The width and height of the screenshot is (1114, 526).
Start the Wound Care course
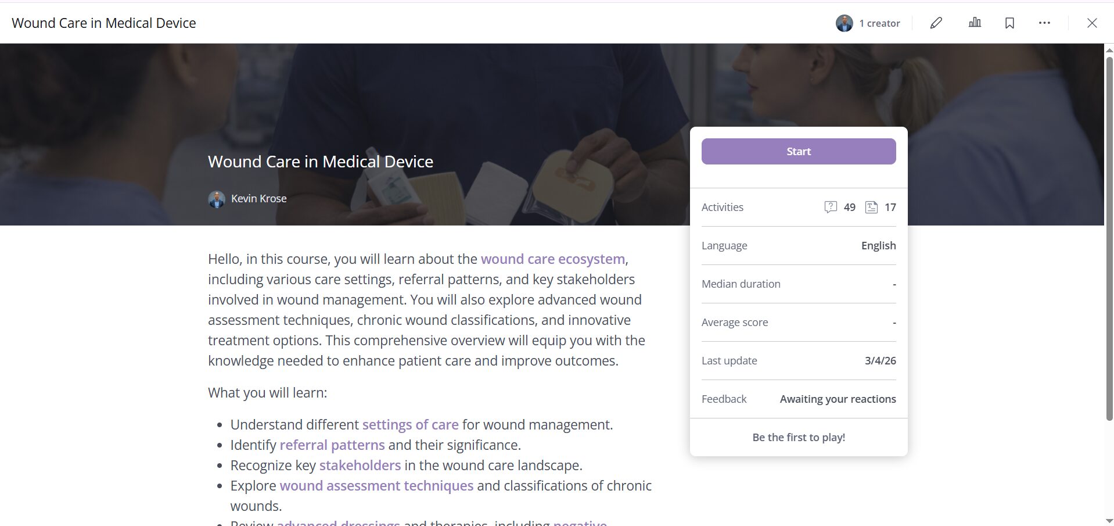[x=798, y=152]
